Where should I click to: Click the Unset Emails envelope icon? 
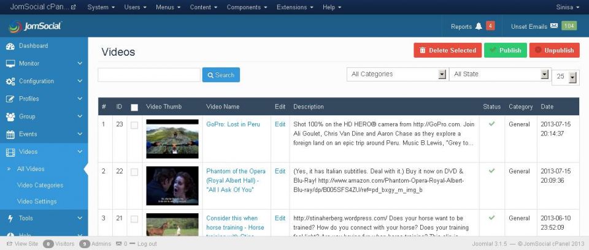pyautogui.click(x=554, y=26)
